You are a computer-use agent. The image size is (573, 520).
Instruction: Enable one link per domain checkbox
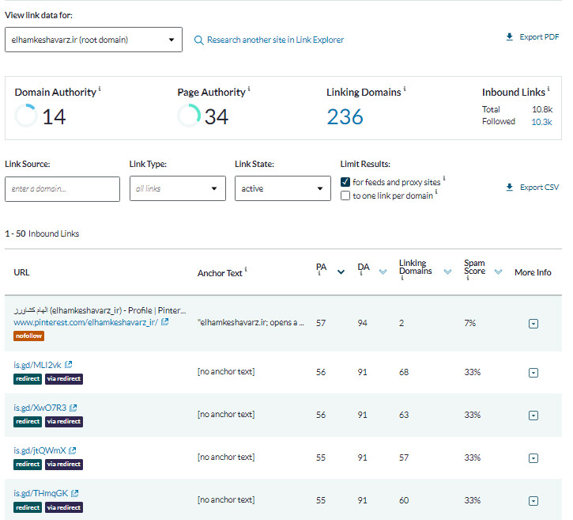click(345, 195)
